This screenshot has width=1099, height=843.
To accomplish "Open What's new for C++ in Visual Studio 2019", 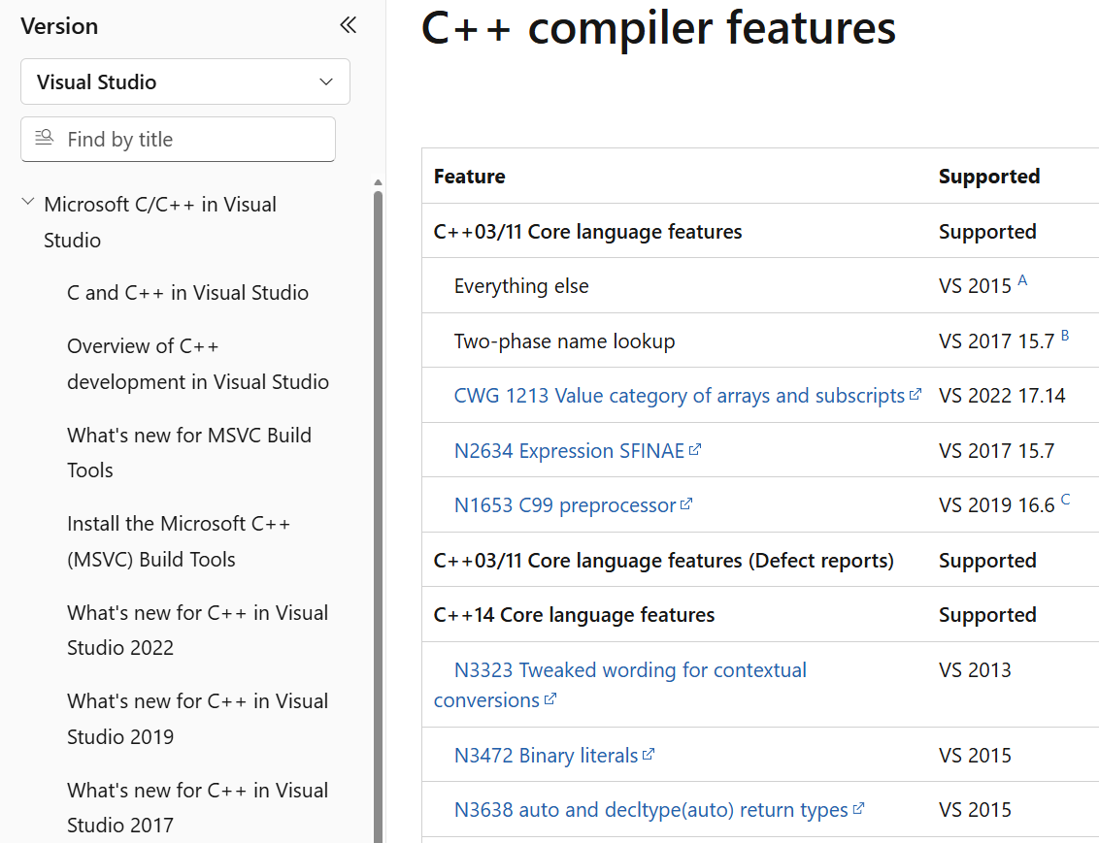I will click(x=198, y=719).
